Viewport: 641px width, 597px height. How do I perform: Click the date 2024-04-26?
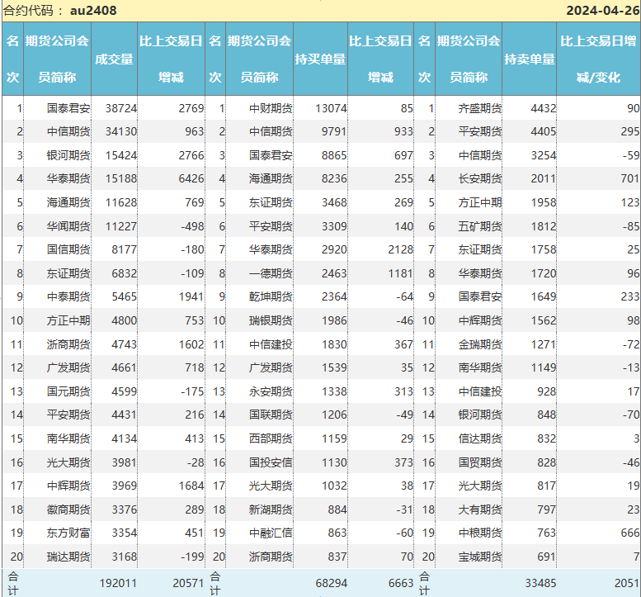(x=601, y=10)
